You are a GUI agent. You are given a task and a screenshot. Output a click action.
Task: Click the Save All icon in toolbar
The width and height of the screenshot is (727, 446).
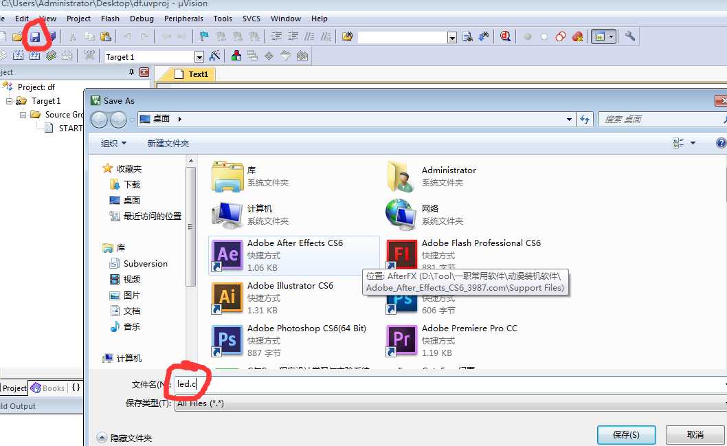(x=52, y=36)
